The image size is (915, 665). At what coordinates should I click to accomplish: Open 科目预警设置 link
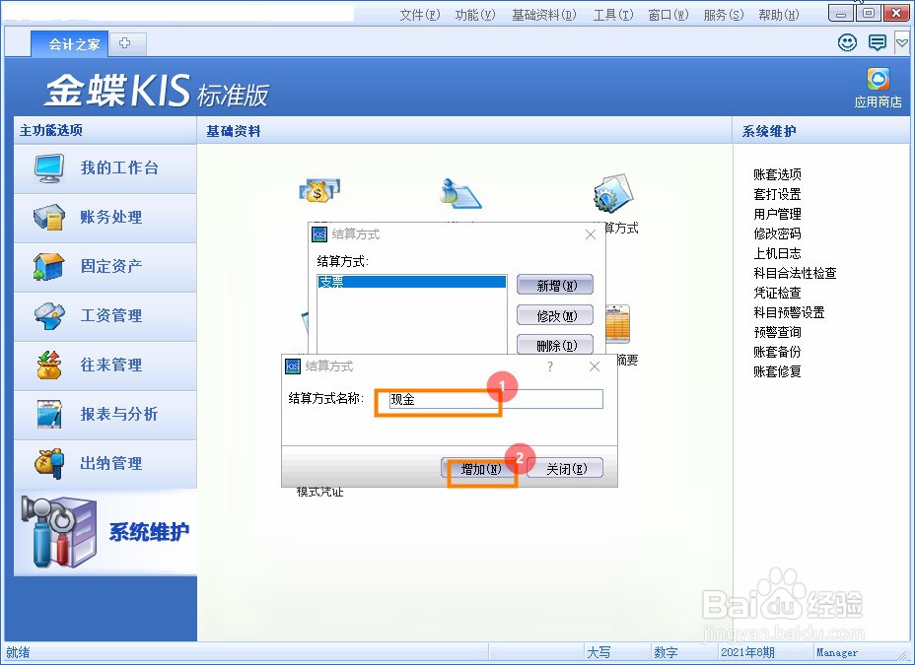pos(789,312)
